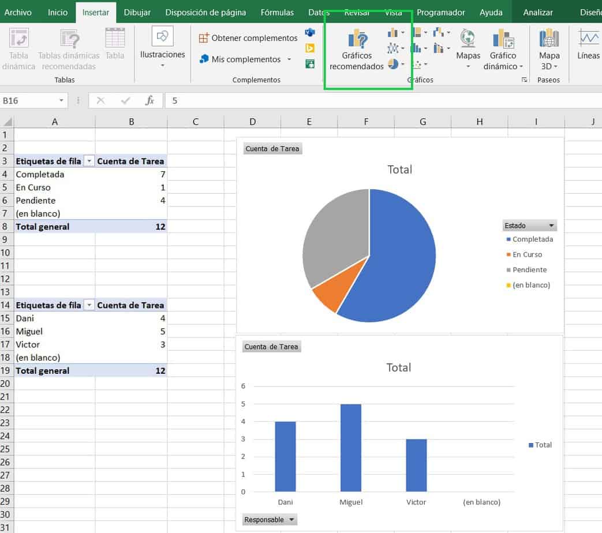Open the Ayuda tab
602x533 pixels.
[x=491, y=12]
